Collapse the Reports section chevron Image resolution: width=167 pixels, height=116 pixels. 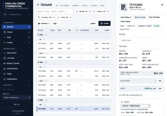coord(29,85)
